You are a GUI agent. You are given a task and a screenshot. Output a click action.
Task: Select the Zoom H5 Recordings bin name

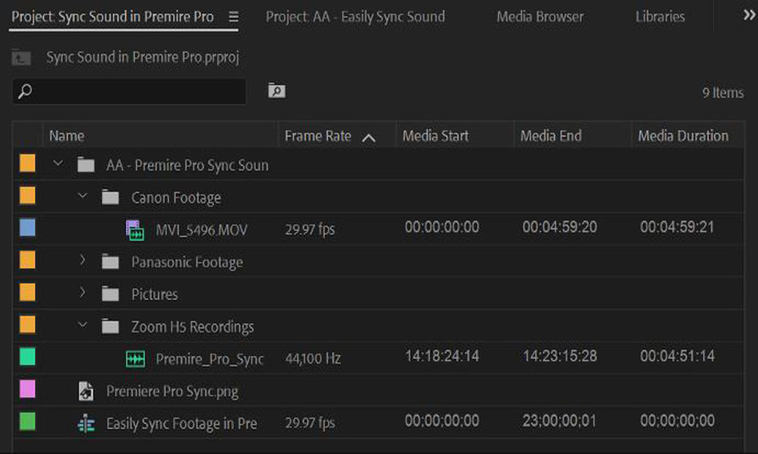click(x=193, y=327)
